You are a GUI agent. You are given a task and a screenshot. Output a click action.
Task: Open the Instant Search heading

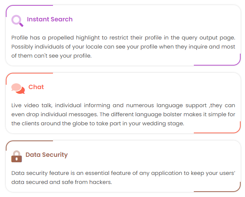tap(50, 20)
